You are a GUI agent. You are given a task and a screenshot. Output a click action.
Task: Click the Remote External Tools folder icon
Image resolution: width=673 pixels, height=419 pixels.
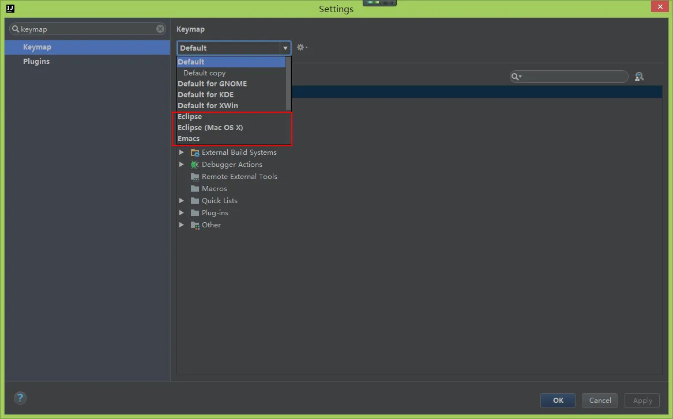[x=195, y=177]
